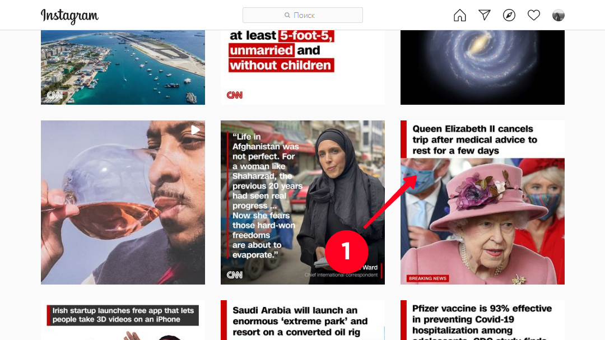Image resolution: width=605 pixels, height=340 pixels.
Task: Open direct messages paper plane icon
Action: (x=484, y=15)
